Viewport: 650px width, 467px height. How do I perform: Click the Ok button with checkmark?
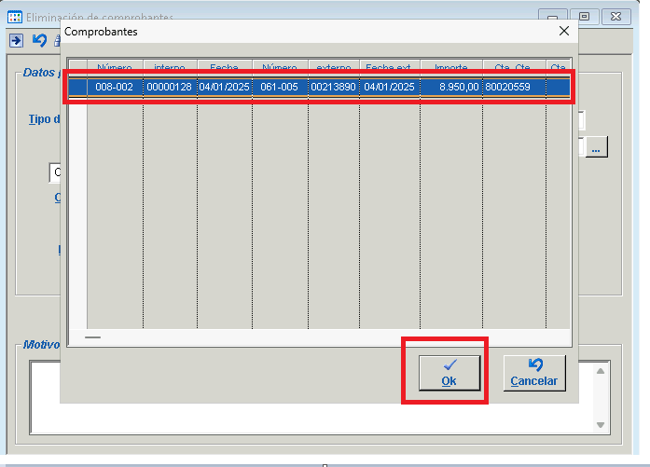[x=449, y=373]
